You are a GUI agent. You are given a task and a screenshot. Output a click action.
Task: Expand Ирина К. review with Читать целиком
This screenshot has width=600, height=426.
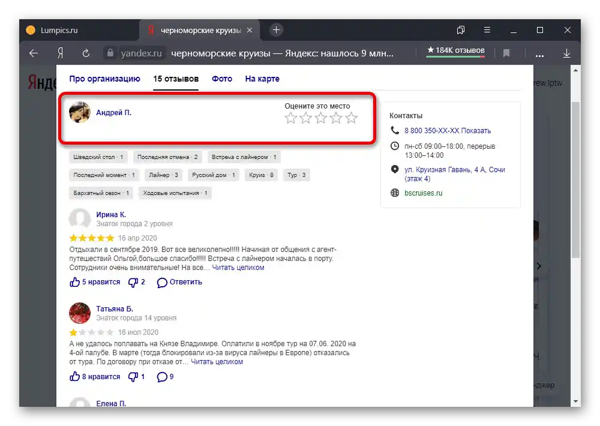(238, 268)
